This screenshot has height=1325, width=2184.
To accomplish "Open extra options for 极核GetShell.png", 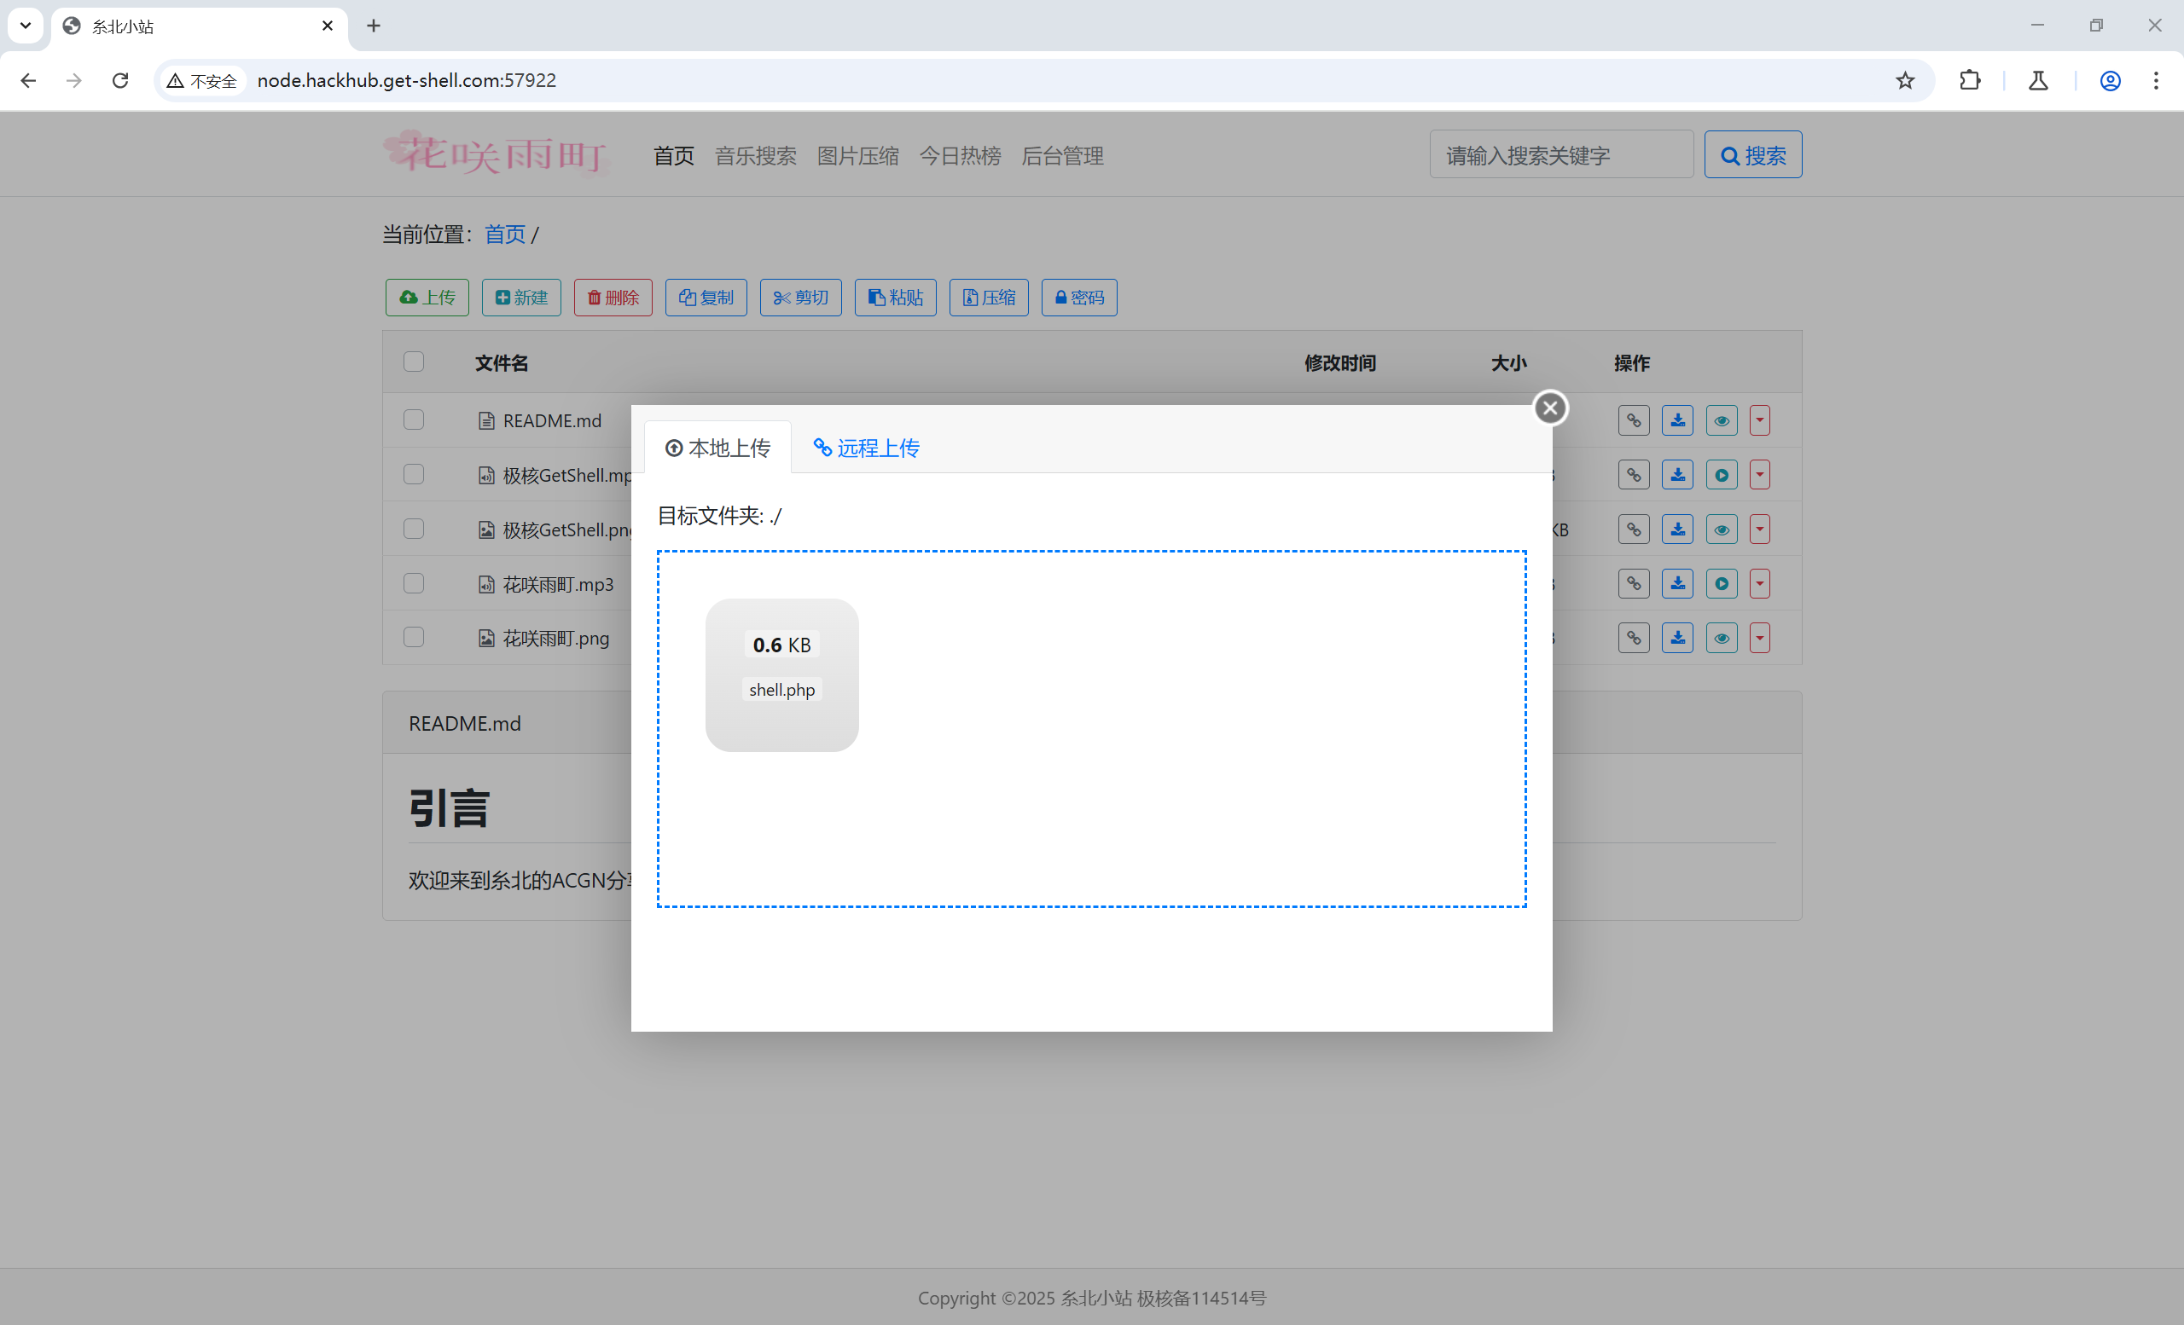I will tap(1759, 529).
